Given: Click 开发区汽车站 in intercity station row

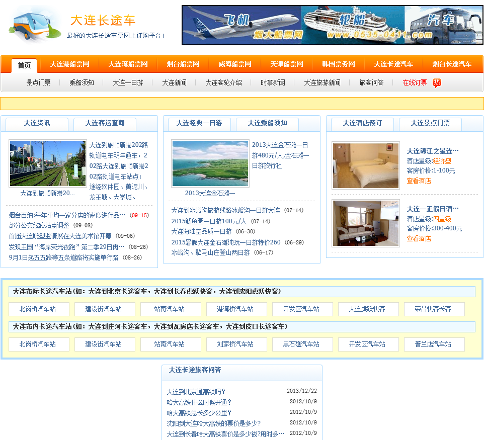Looking at the screenshot, I should click(x=302, y=309).
